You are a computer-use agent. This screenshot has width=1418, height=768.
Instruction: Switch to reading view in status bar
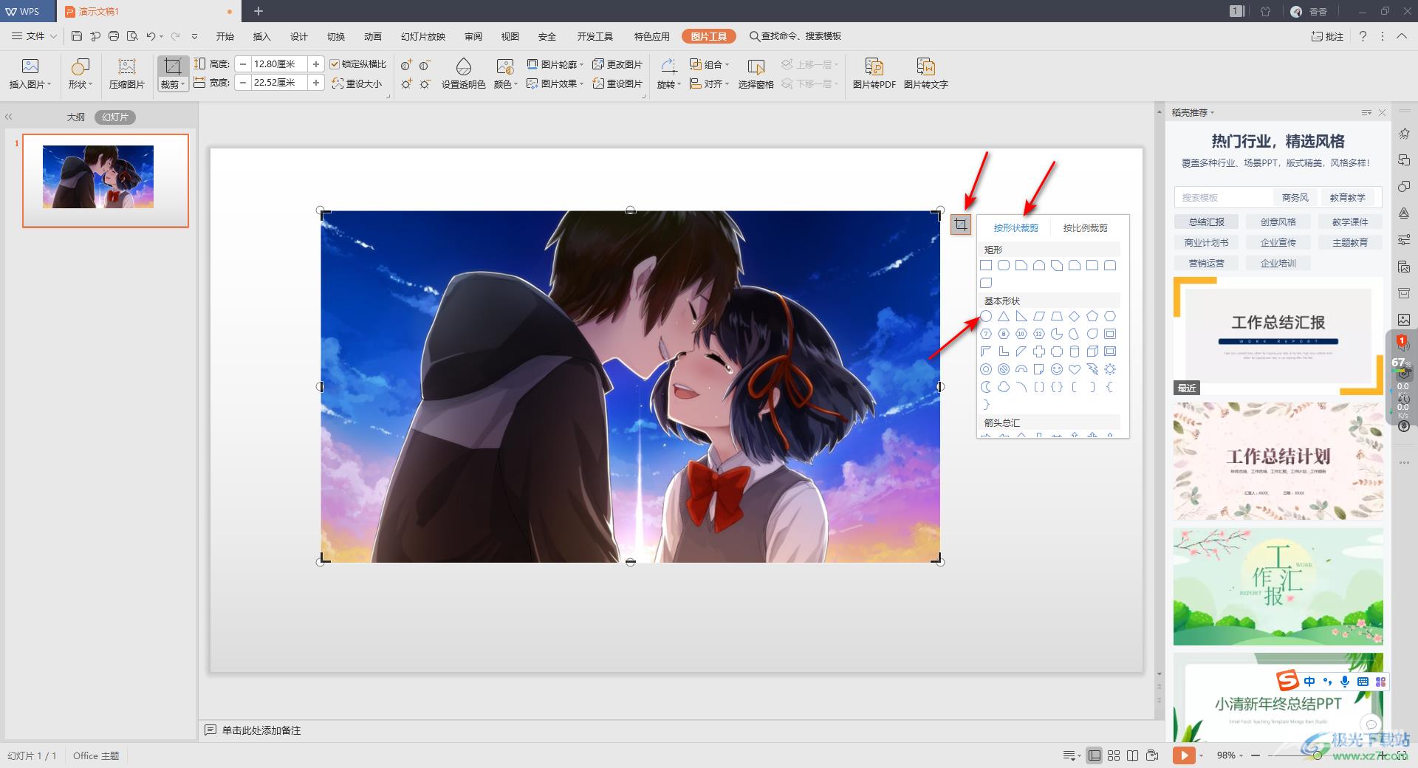click(1132, 755)
